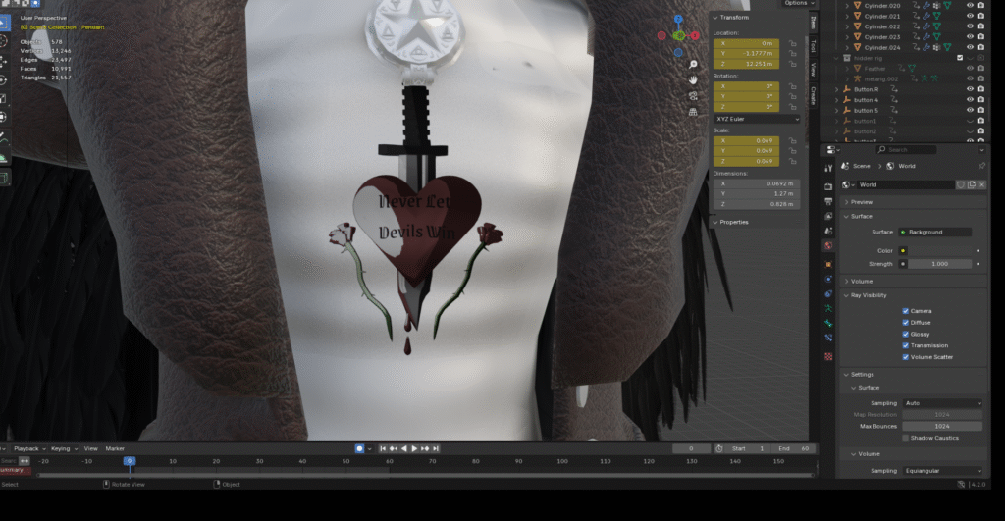Open the Marker menu in timeline
Image resolution: width=1005 pixels, height=521 pixels.
(x=115, y=448)
